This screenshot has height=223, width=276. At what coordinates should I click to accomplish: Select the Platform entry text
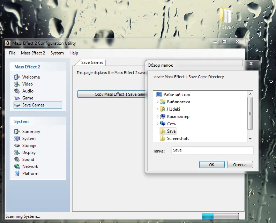[30, 173]
